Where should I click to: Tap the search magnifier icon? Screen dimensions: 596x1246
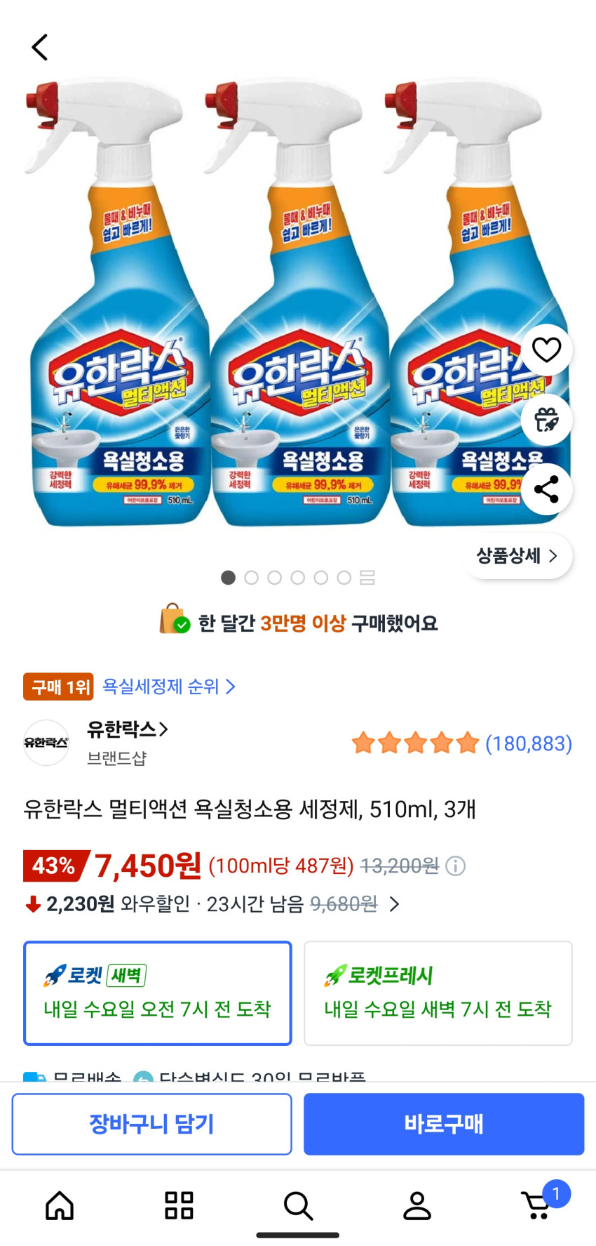[298, 1205]
